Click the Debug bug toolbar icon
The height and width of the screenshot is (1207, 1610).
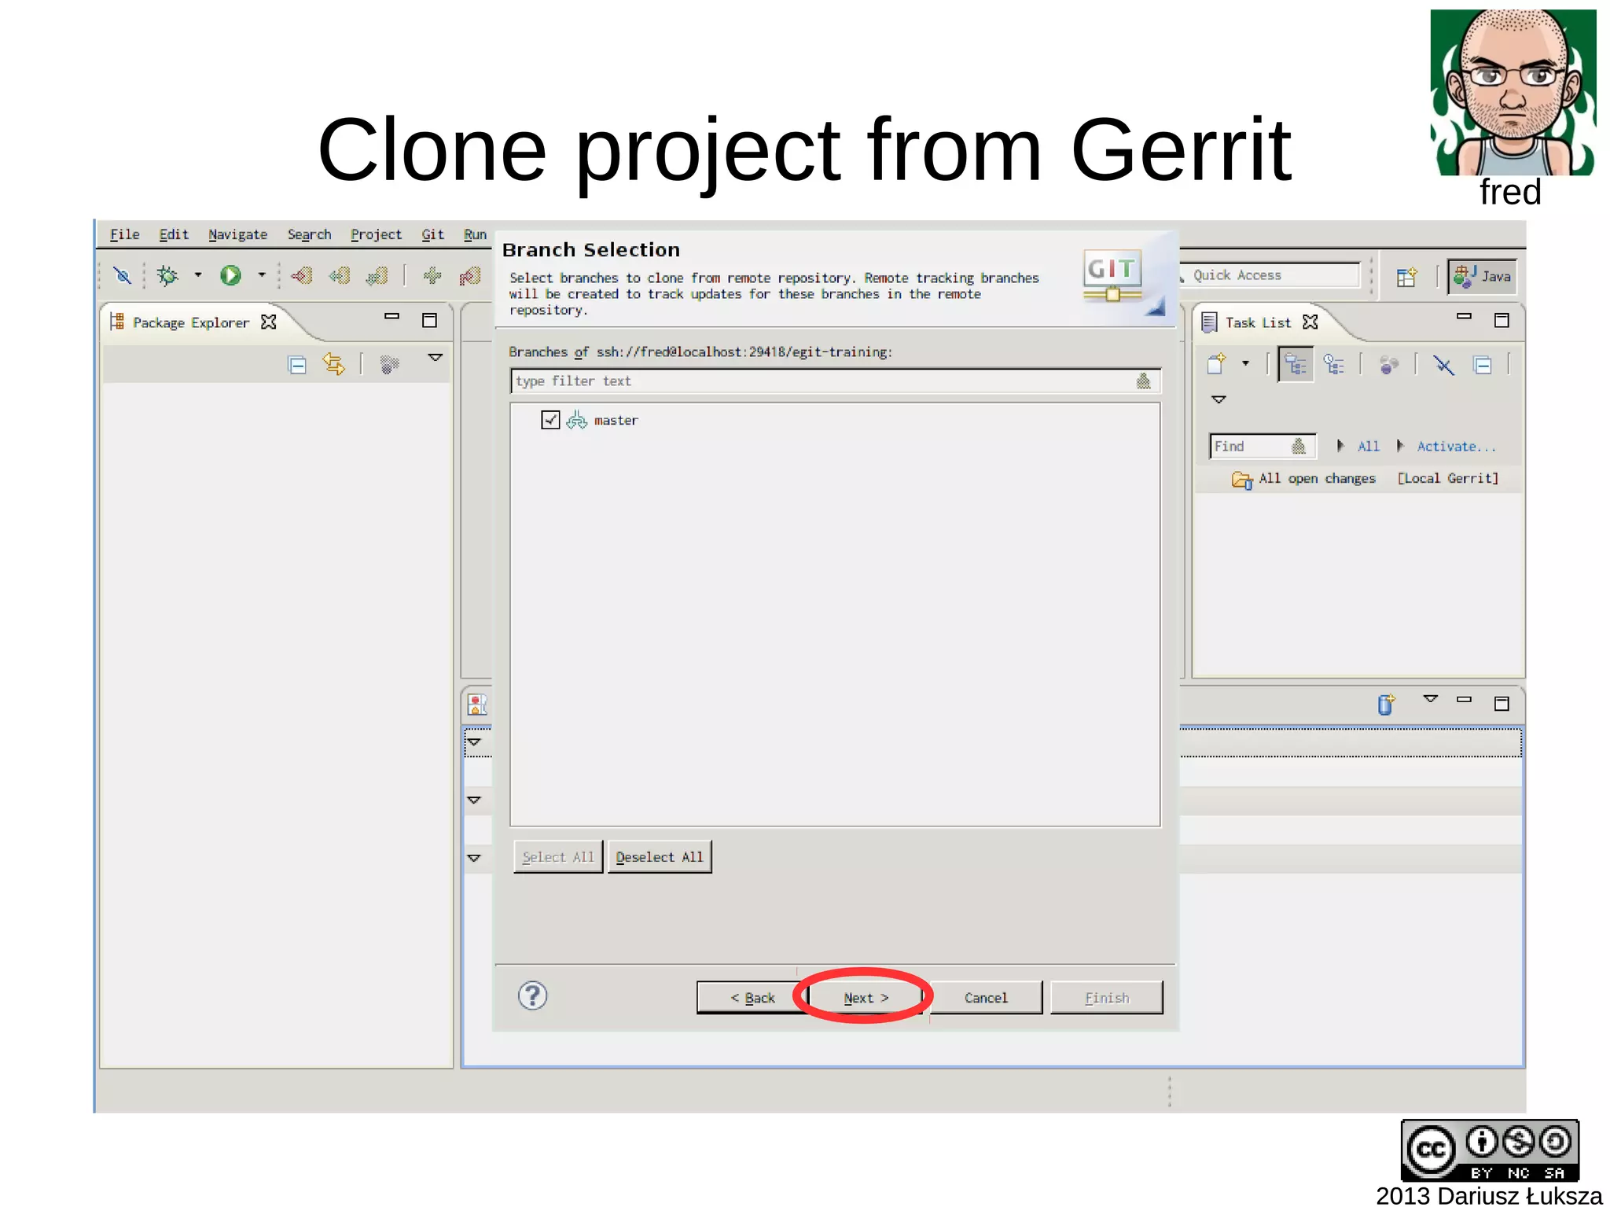167,275
